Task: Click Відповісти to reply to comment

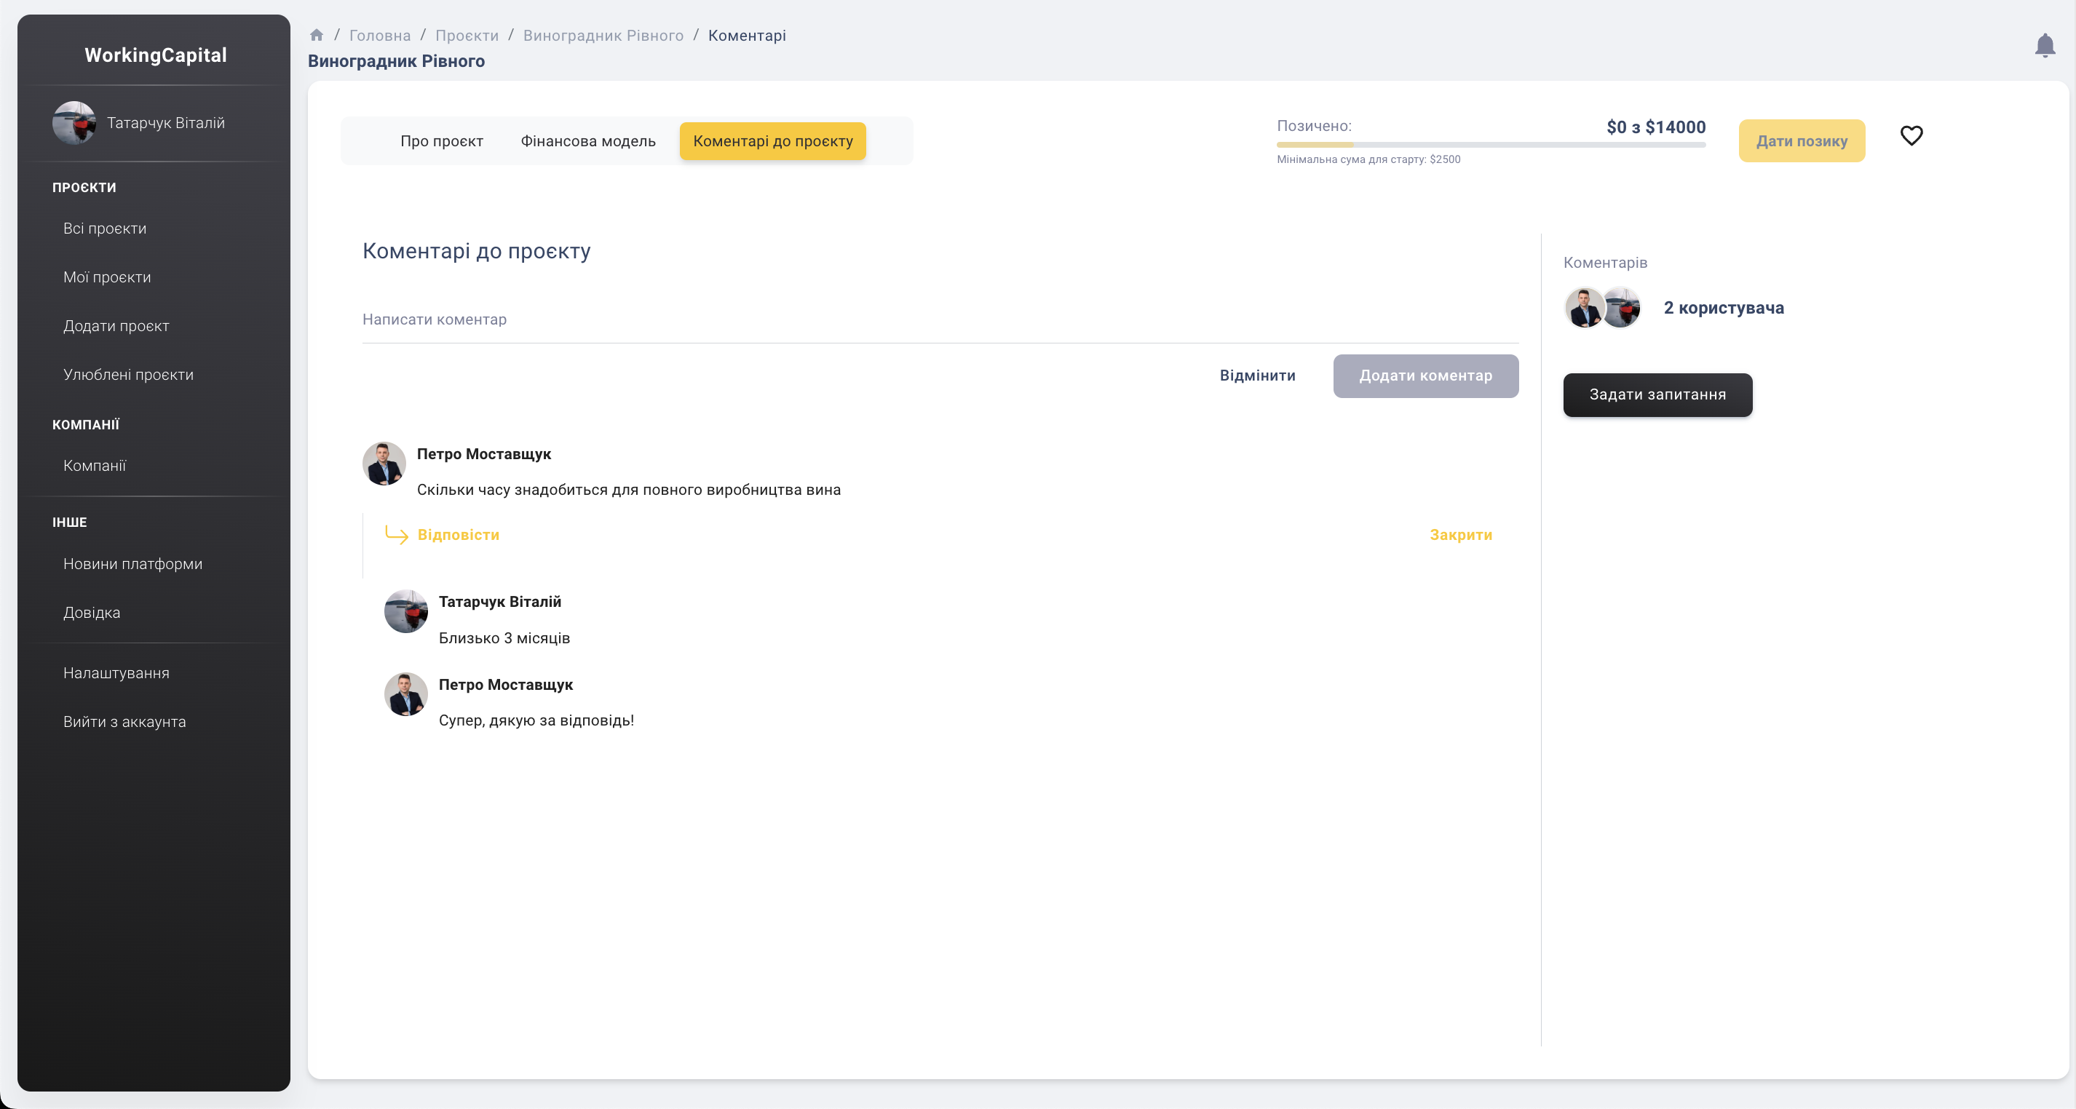Action: coord(458,535)
